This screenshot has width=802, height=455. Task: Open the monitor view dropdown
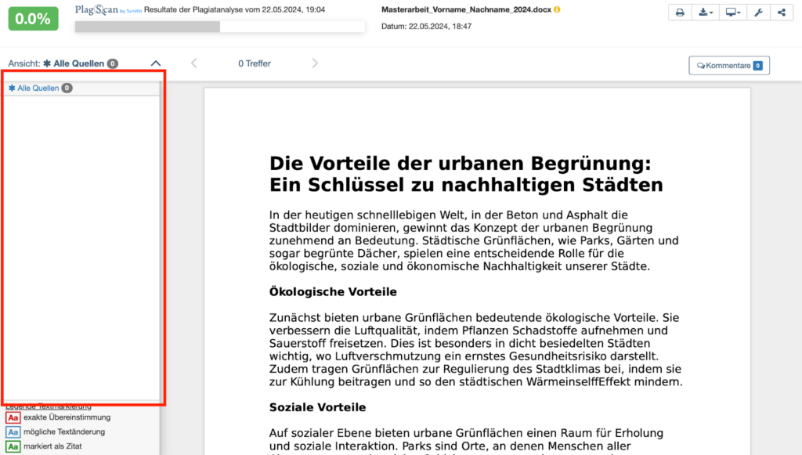pyautogui.click(x=733, y=13)
